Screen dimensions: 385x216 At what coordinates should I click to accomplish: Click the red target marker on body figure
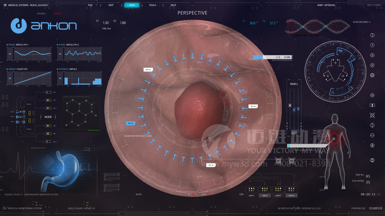click(x=334, y=139)
